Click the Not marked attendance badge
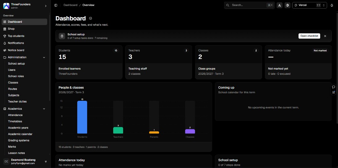Image resolution: width=338 pixels, height=168 pixels. [x=320, y=50]
